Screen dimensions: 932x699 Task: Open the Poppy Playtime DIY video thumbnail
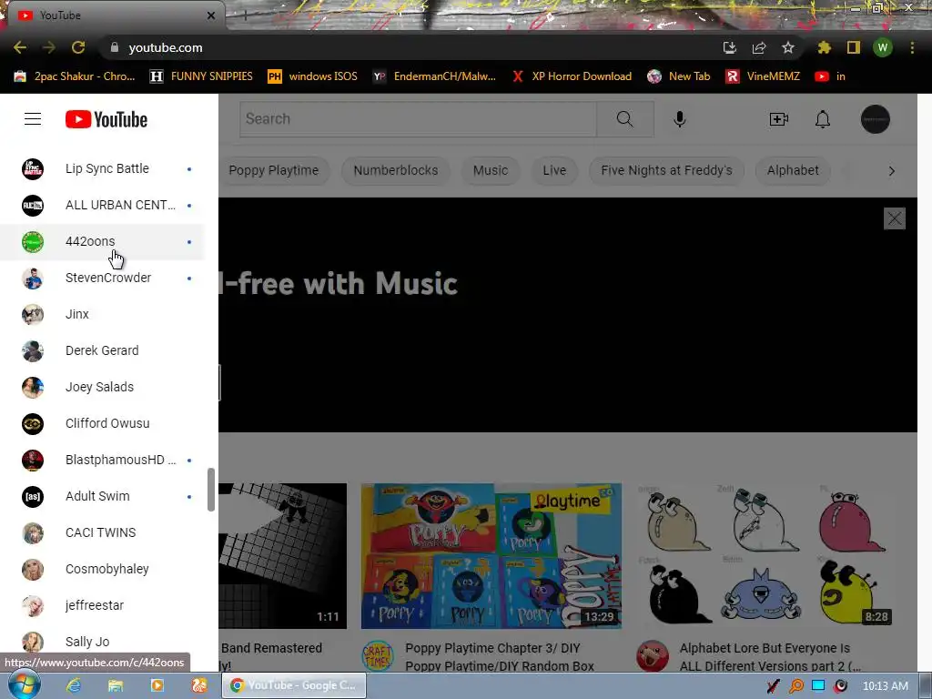tap(491, 556)
